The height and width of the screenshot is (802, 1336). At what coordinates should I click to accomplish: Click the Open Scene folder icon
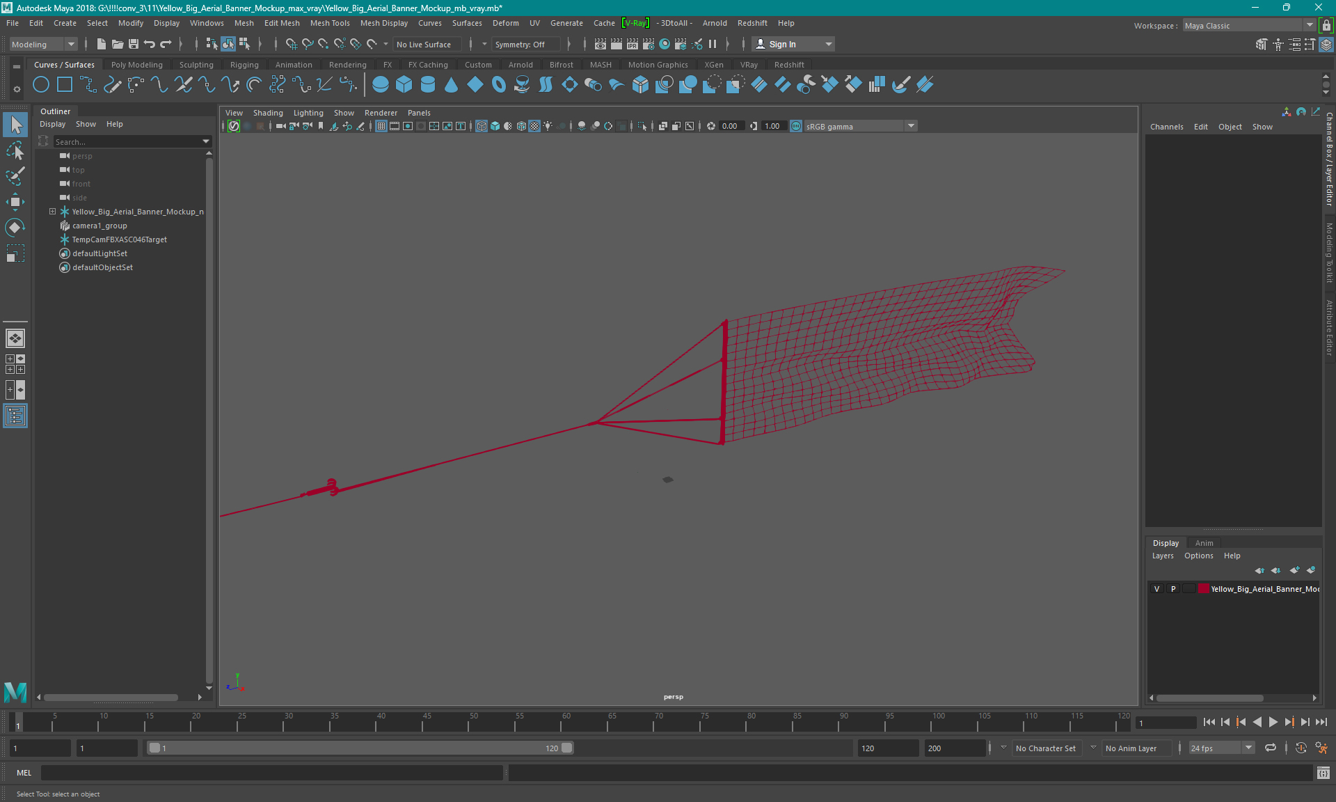(118, 44)
